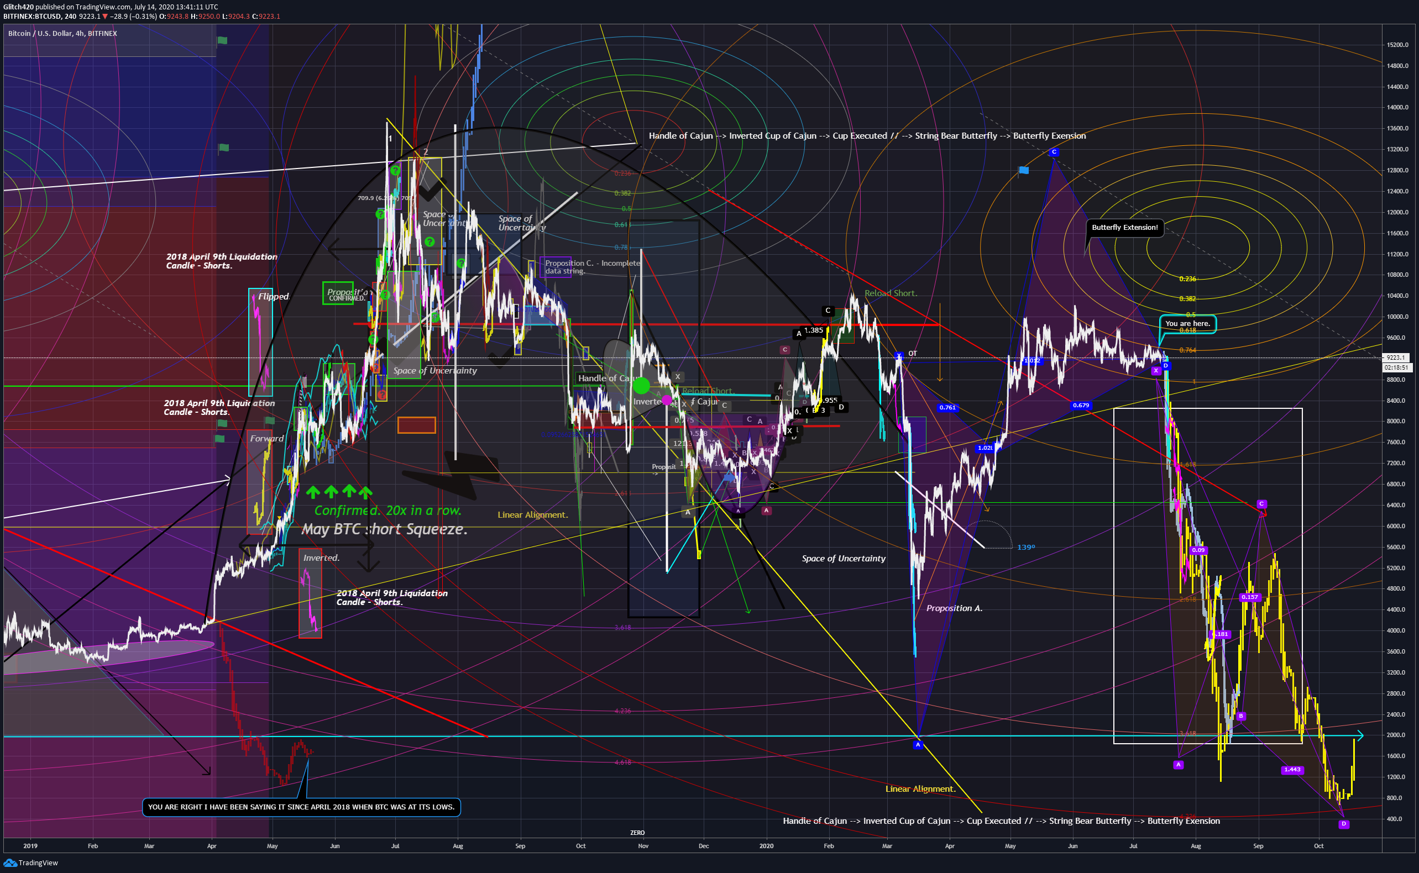Click the purple A pattern point label
1419x873 pixels.
1178,765
